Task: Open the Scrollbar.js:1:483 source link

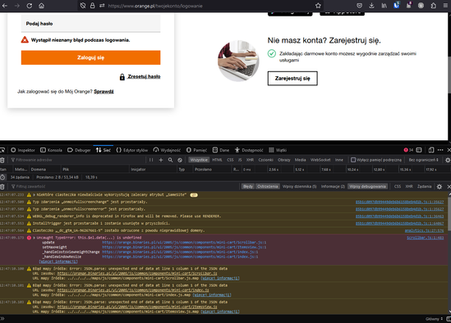Action: (x=425, y=238)
